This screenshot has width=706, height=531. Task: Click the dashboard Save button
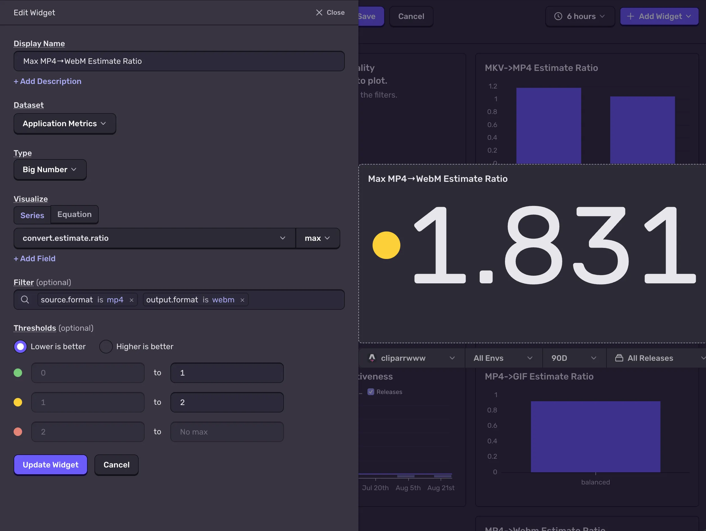coord(371,16)
